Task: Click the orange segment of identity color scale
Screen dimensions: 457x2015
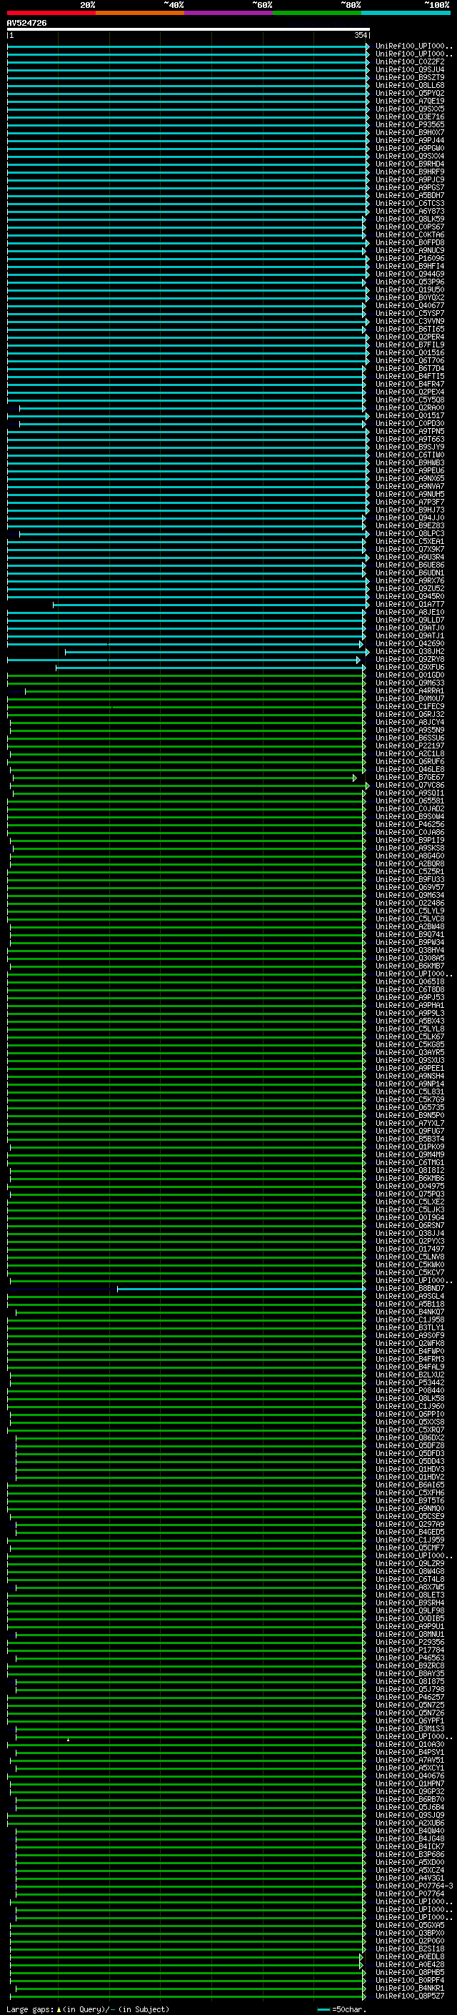Action: 140,13
